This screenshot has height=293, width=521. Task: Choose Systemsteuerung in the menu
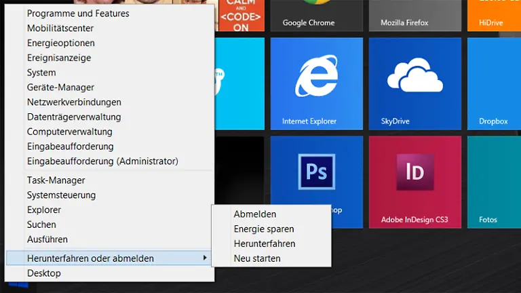click(61, 195)
